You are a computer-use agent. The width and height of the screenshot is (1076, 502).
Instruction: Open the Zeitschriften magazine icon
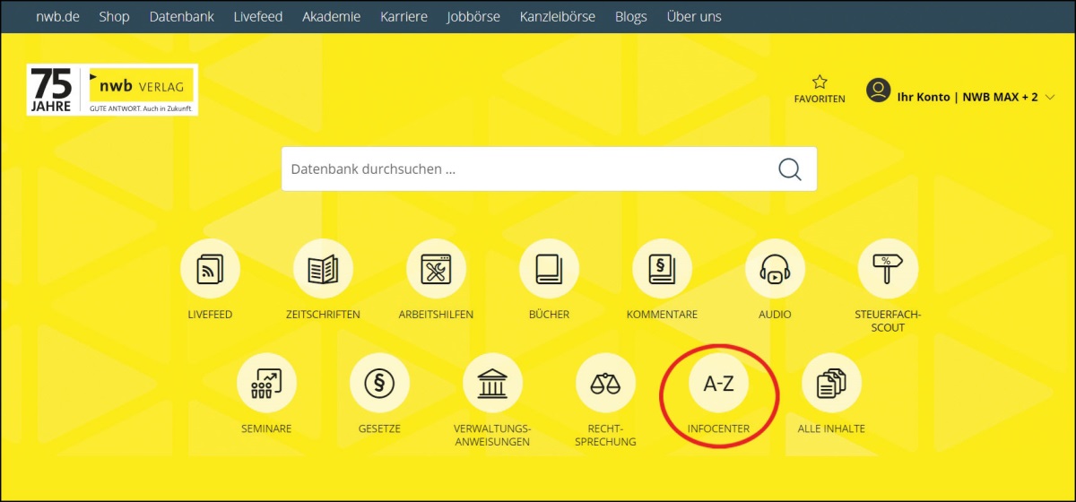[323, 269]
